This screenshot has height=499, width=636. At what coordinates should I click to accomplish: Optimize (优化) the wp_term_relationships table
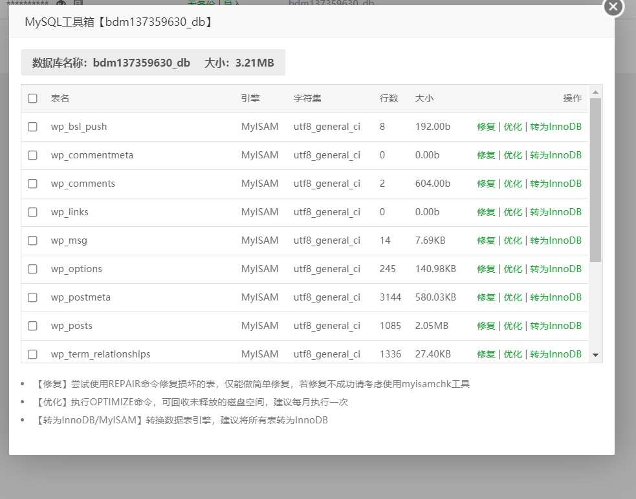pyautogui.click(x=512, y=354)
